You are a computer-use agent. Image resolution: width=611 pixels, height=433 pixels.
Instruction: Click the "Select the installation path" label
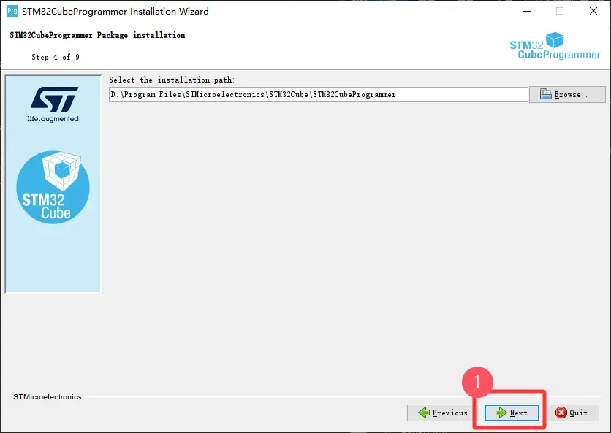pos(172,80)
